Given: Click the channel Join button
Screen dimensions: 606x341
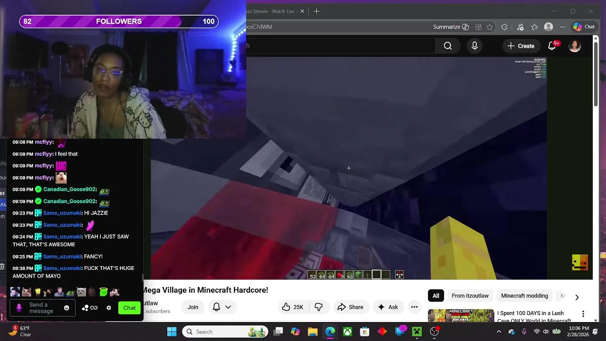Looking at the screenshot, I should point(193,307).
